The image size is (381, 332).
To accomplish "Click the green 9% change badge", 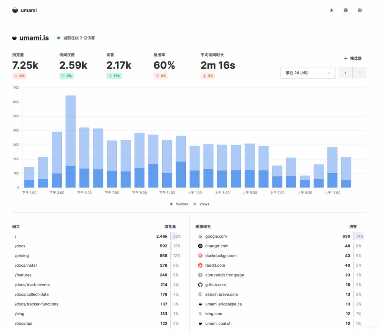I will (x=67, y=76).
